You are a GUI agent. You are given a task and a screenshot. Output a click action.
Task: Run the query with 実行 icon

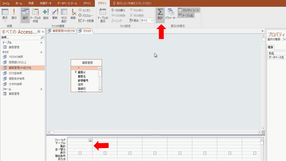pos(14,14)
